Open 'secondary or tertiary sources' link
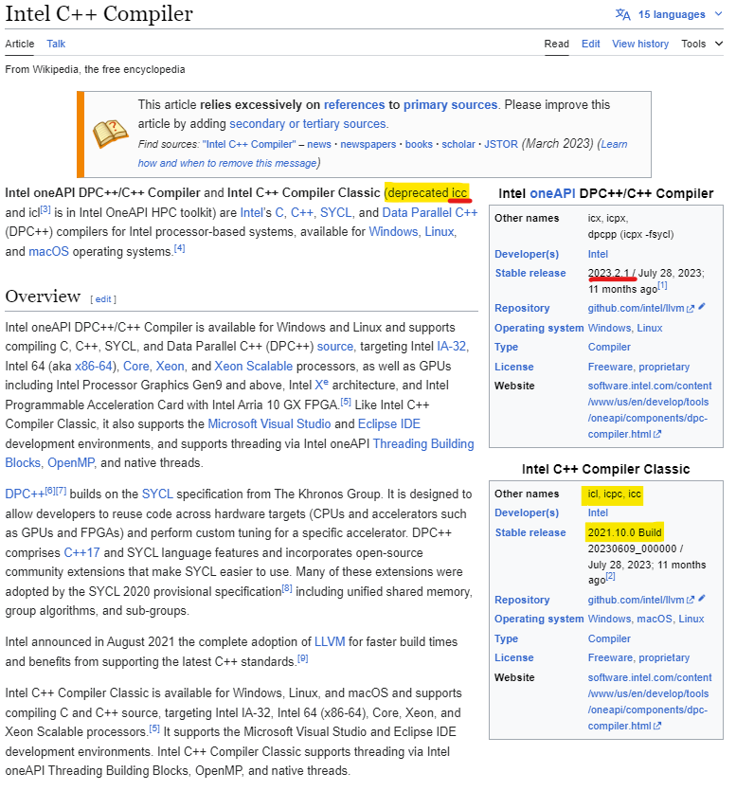Screen dimensions: 736x791 (308, 124)
